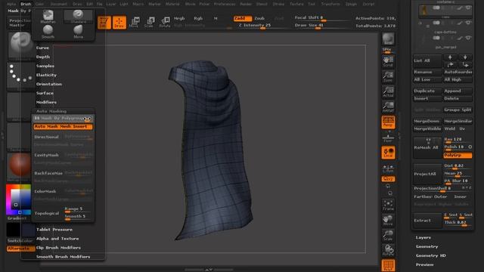Click the BPR render icon on right shelf

[x=388, y=39]
